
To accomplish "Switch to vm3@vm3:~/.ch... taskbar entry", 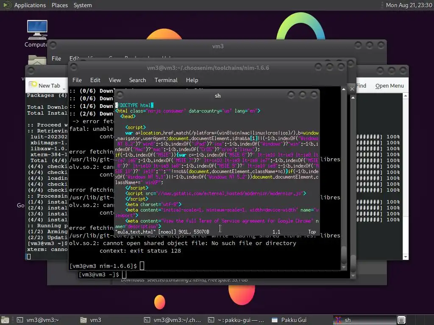I will (x=172, y=320).
